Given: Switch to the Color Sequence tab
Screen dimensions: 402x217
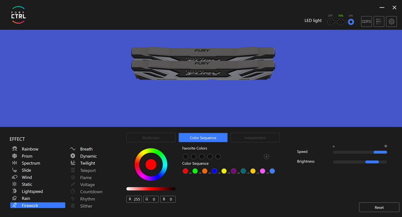Looking at the screenshot, I should click(x=203, y=138).
